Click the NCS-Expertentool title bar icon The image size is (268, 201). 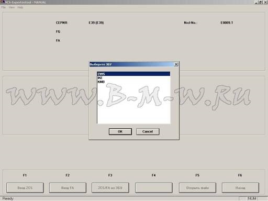pyautogui.click(x=3, y=2)
